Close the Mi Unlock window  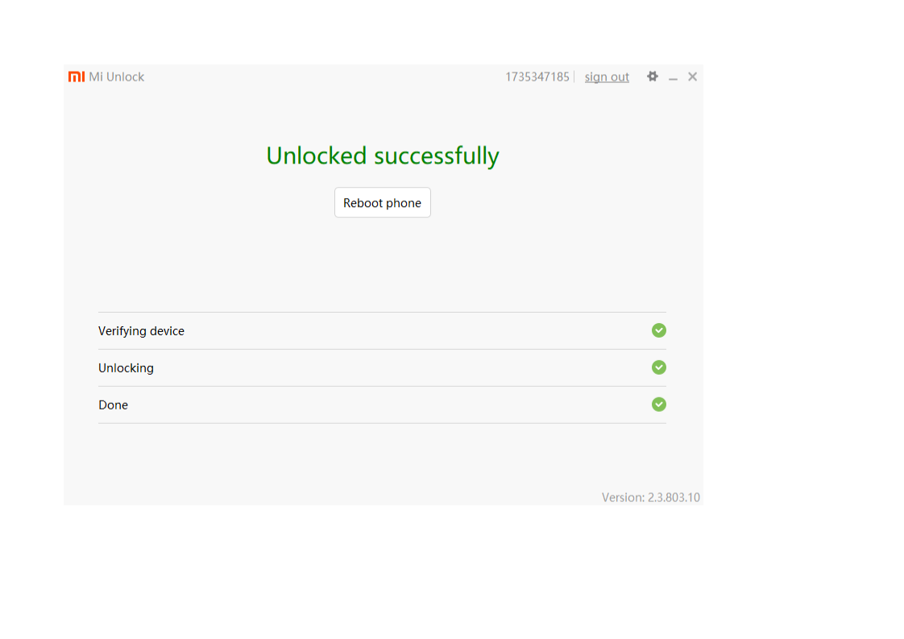[x=693, y=77]
